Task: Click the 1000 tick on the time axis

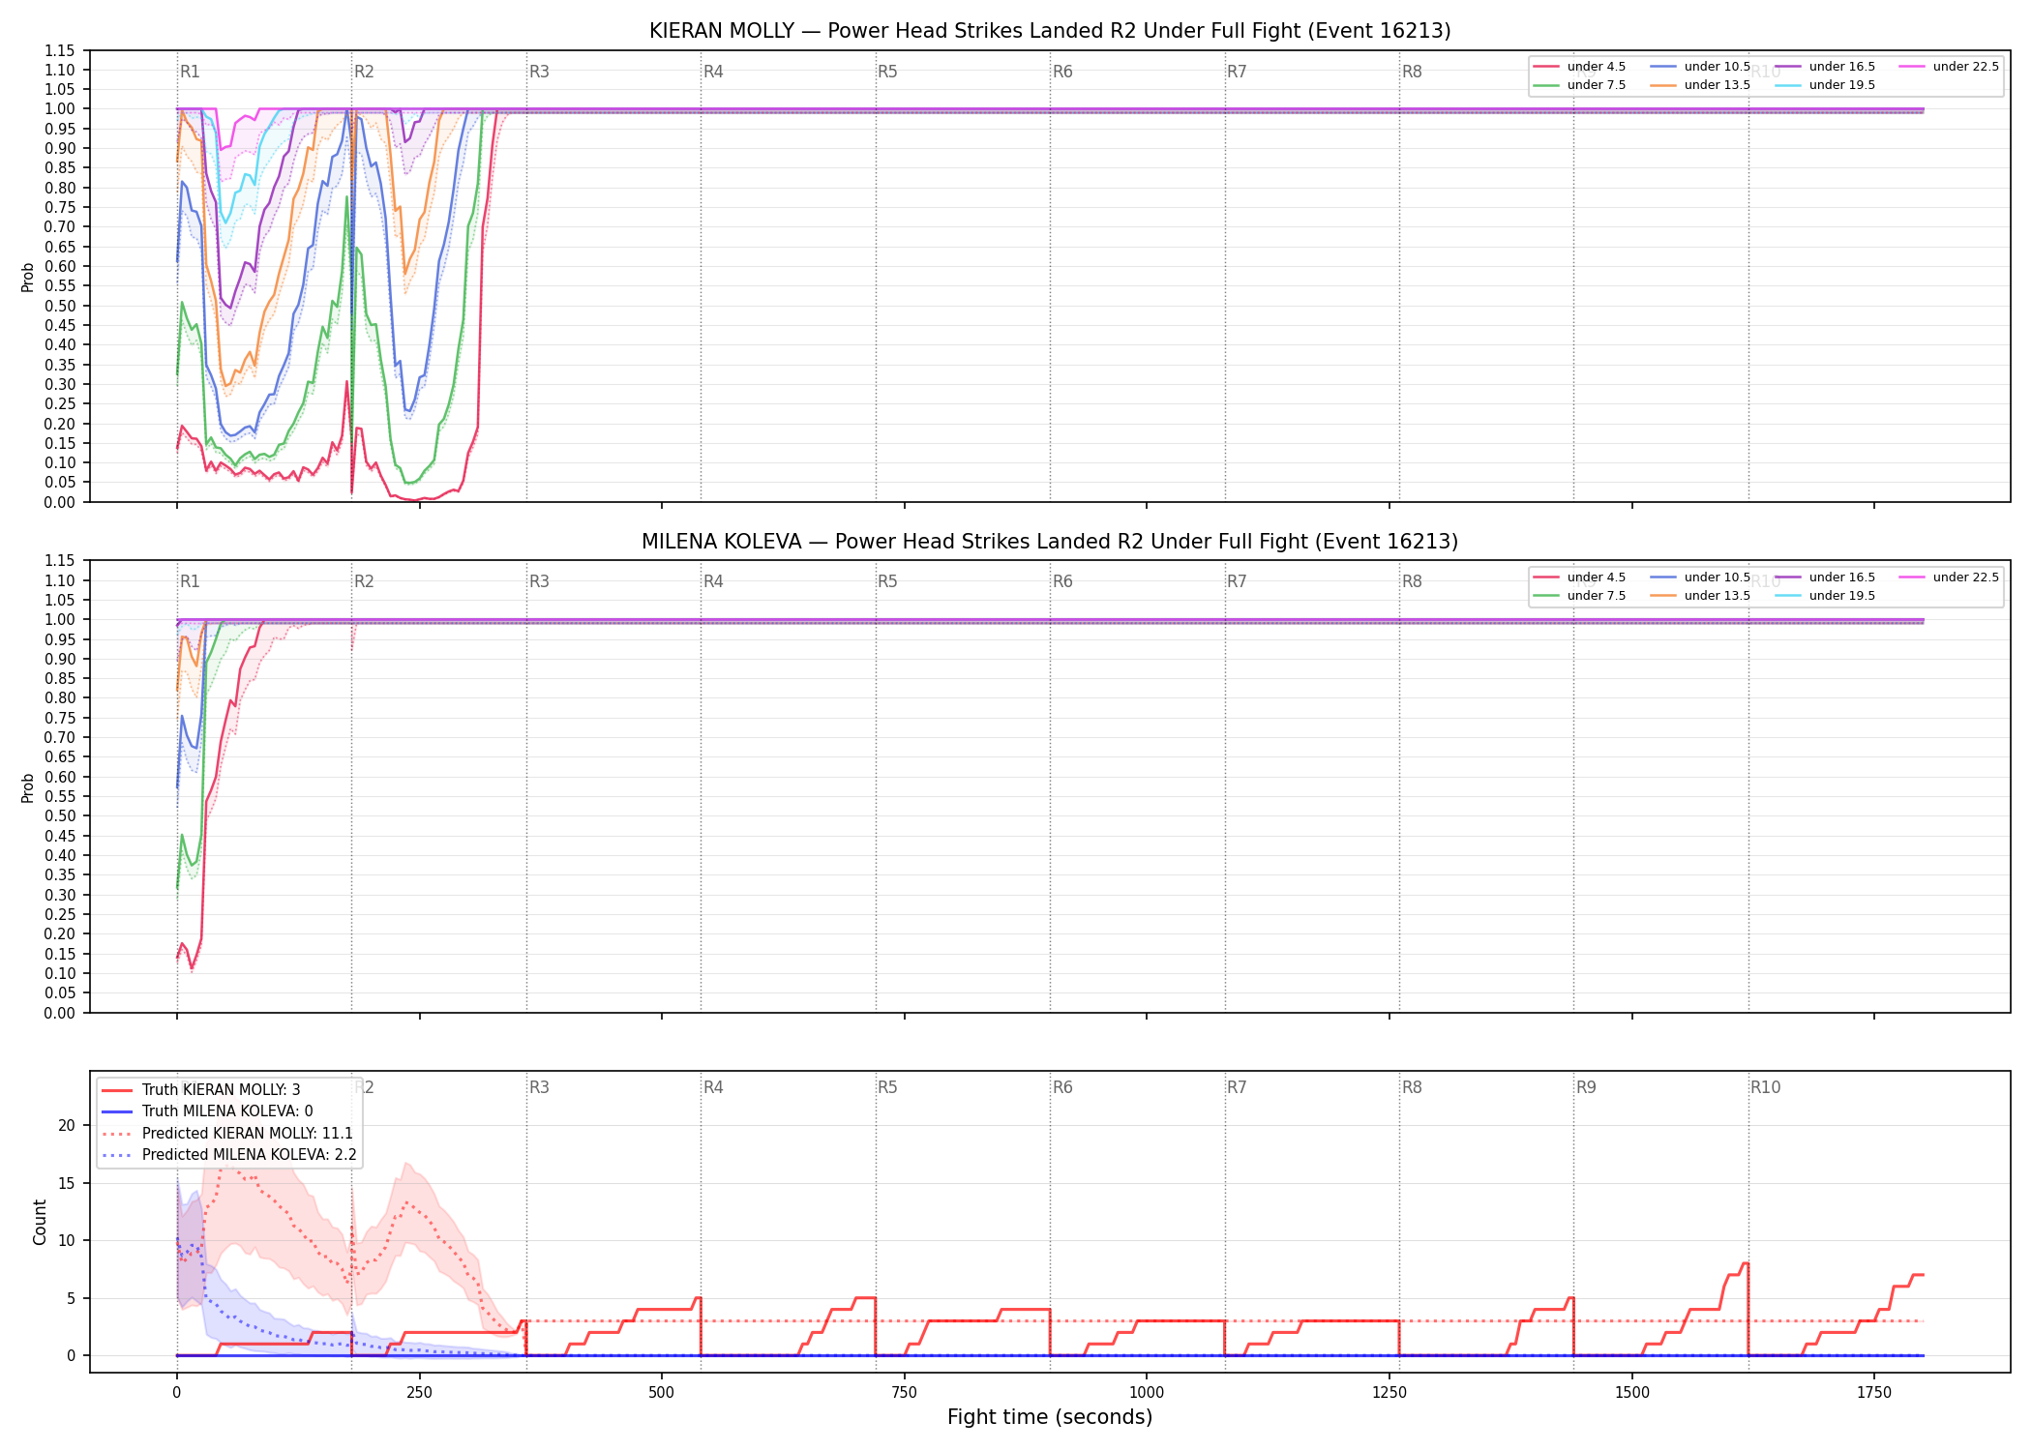Action: point(1147,1393)
